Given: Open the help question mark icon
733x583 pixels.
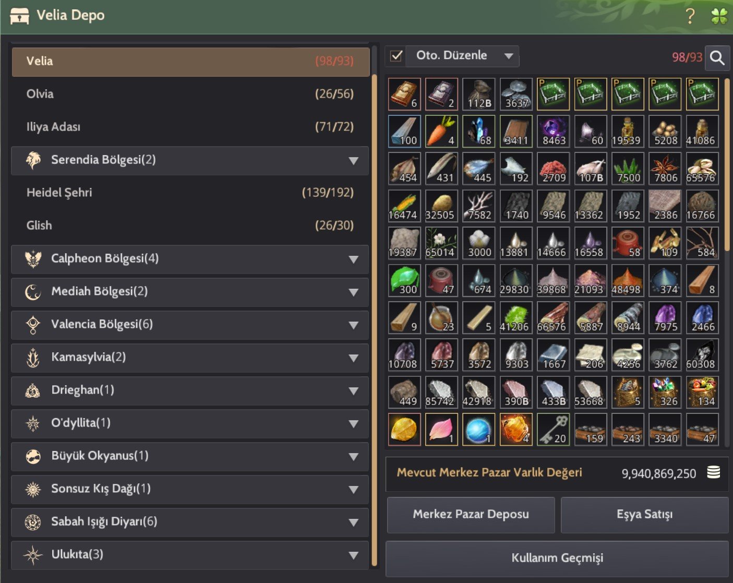Looking at the screenshot, I should [690, 16].
